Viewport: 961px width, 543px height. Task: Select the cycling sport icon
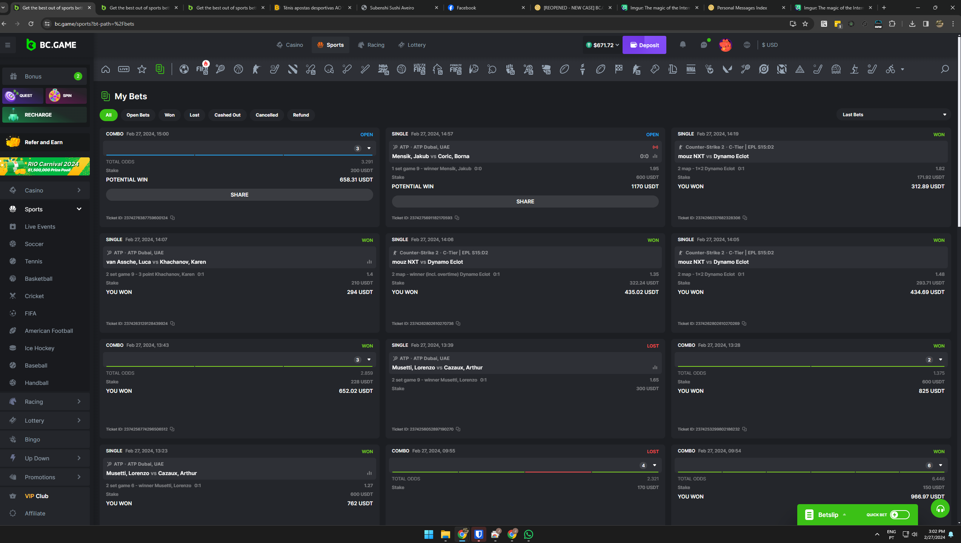pos(890,69)
